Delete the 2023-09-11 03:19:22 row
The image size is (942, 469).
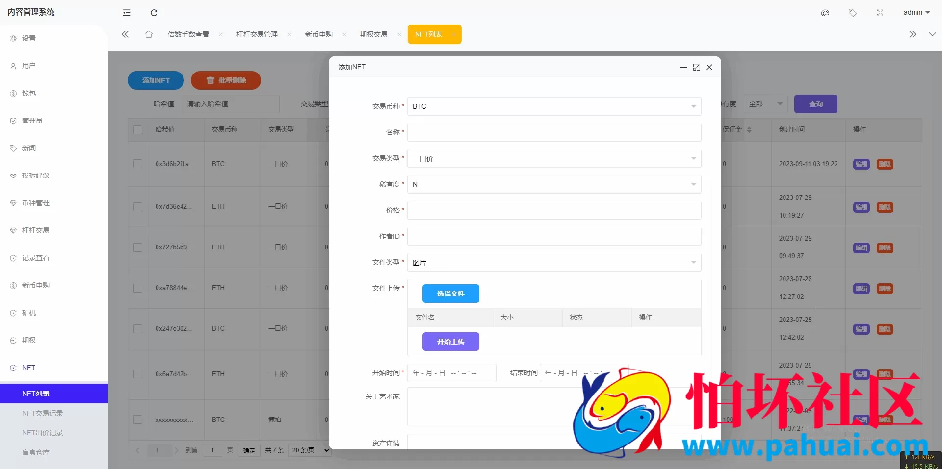pos(885,164)
